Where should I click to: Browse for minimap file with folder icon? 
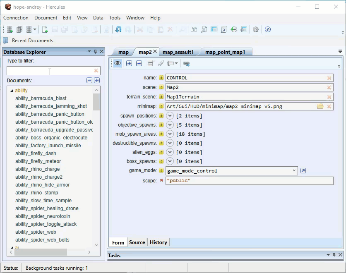click(320, 106)
